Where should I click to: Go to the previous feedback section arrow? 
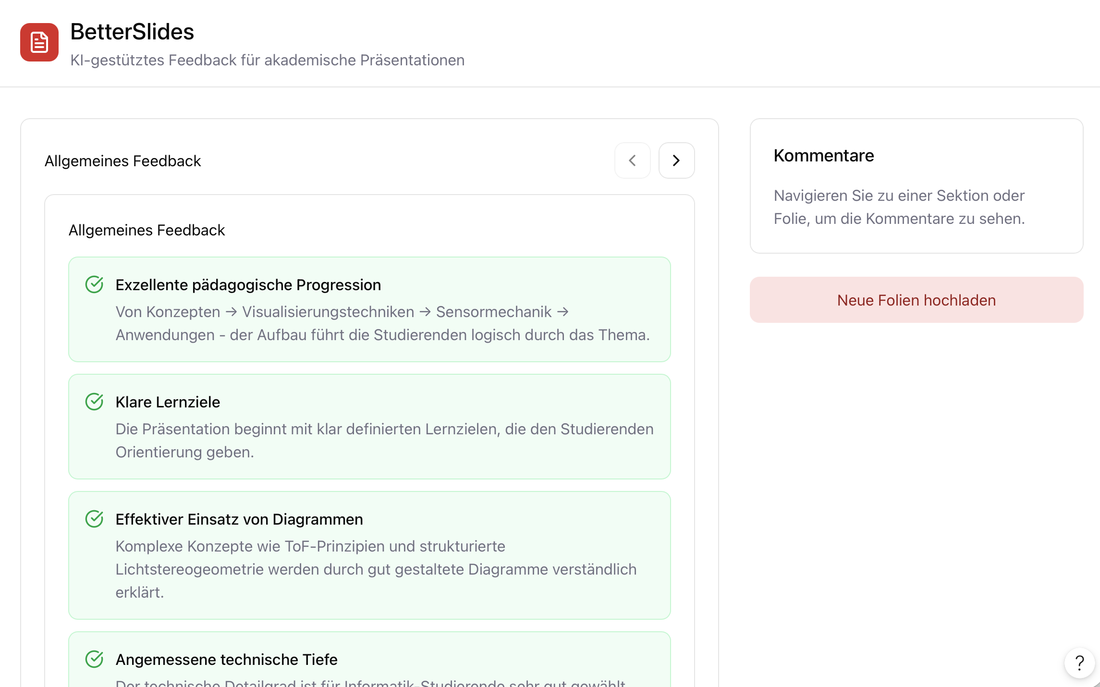[x=633, y=160]
